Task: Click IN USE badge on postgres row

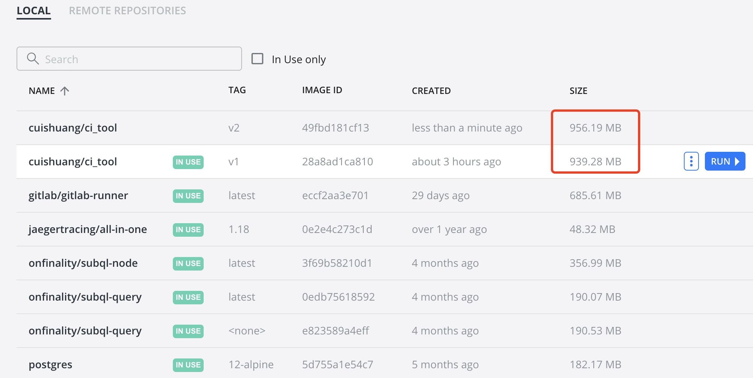Action: click(x=188, y=365)
